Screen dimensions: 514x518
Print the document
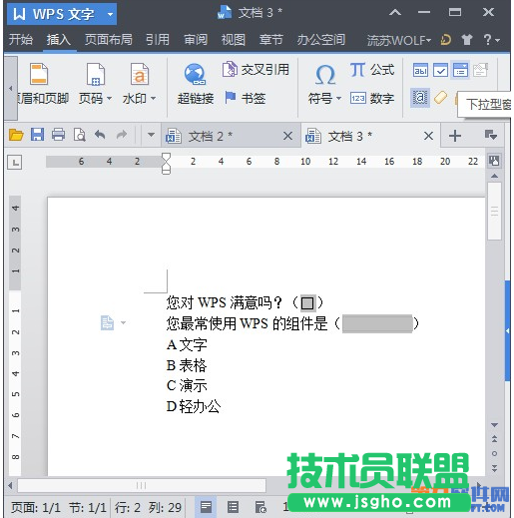tap(58, 135)
